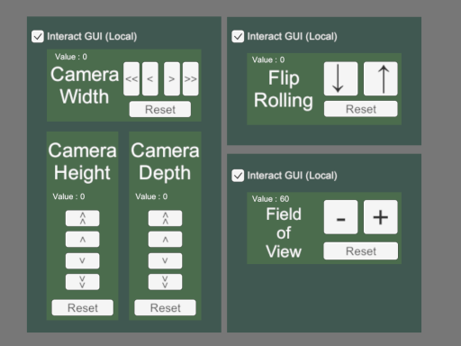Reset the Field of View value
Screen dimensions: 461x346
coord(361,251)
